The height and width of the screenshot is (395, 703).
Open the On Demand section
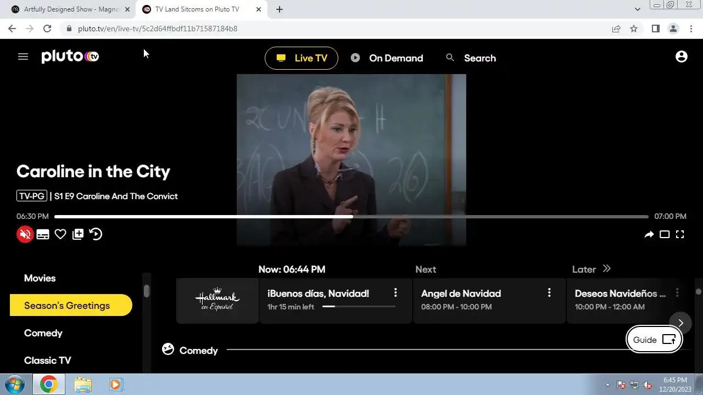(x=387, y=58)
